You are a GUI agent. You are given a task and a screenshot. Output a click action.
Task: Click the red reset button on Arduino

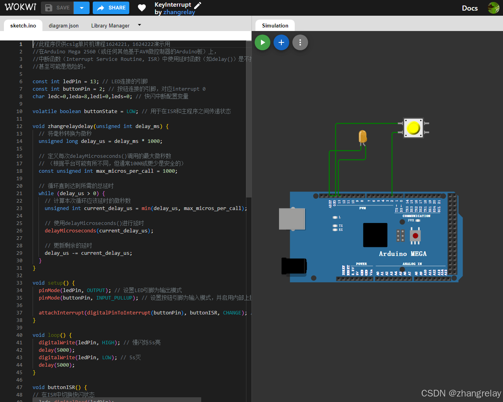click(x=415, y=236)
